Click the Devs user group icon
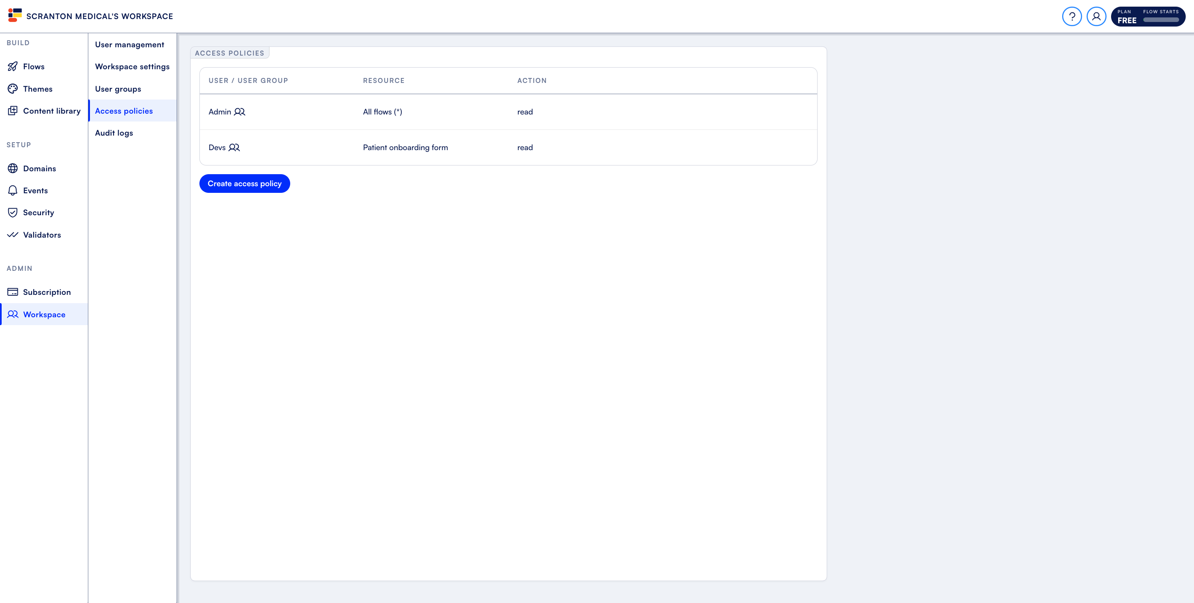This screenshot has height=603, width=1194. [x=234, y=147]
